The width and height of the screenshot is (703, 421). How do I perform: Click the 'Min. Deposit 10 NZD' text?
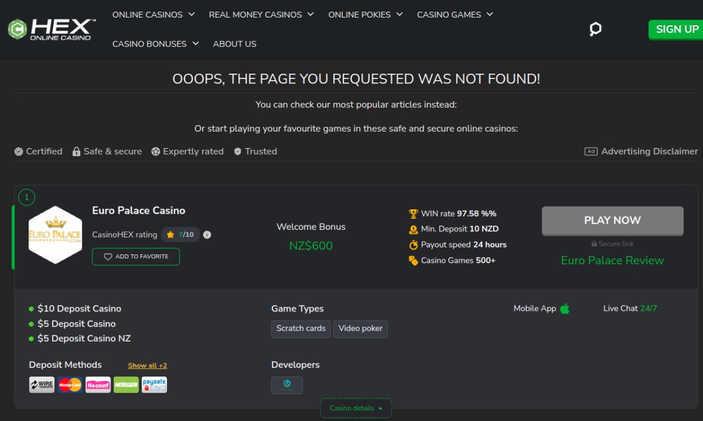[x=460, y=229]
